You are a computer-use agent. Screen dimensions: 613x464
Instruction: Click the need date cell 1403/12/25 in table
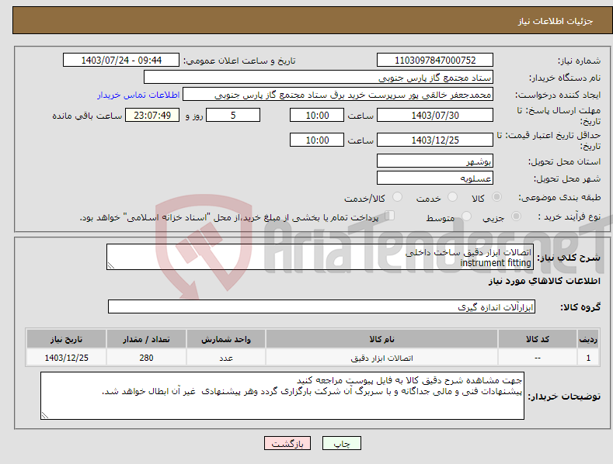(x=67, y=358)
